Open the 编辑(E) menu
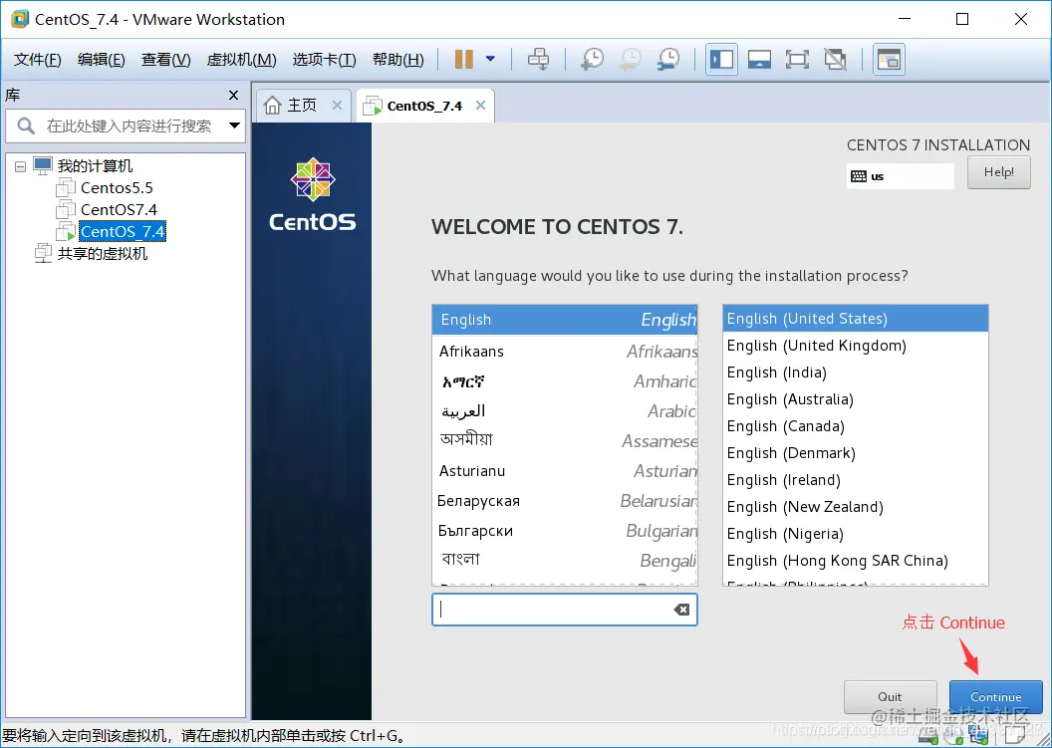This screenshot has height=748, width=1052. [x=101, y=60]
